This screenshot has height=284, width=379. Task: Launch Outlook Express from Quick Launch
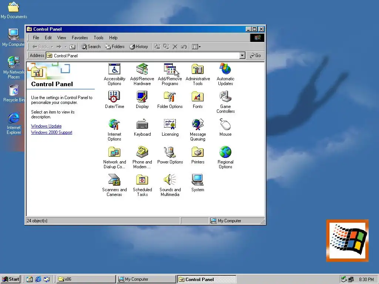coord(47,279)
